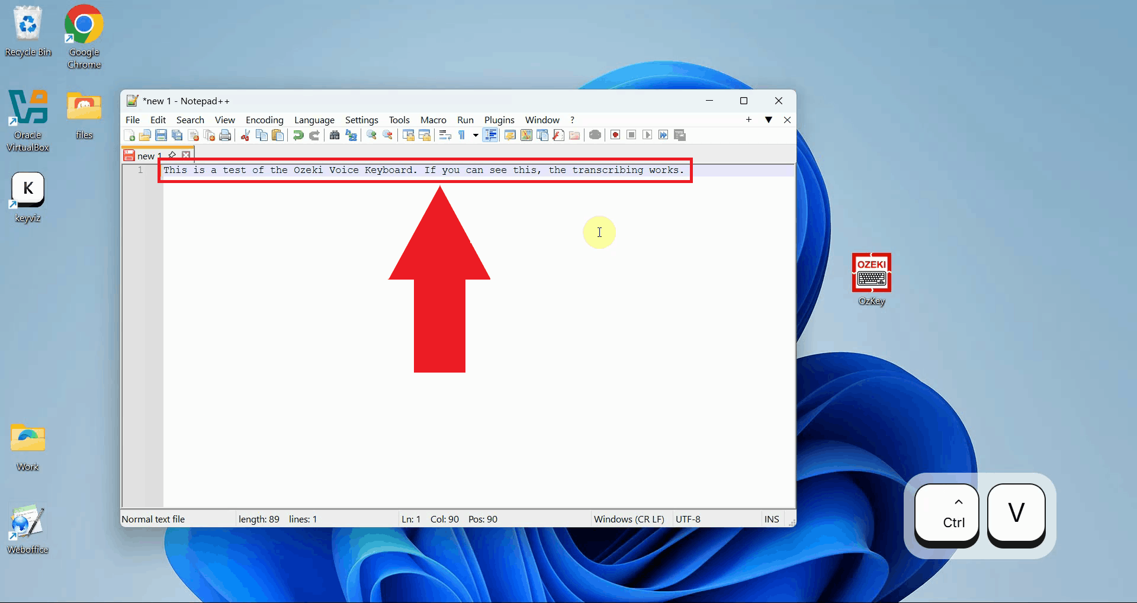
Task: Cut text using the scissors icon
Action: tap(245, 135)
